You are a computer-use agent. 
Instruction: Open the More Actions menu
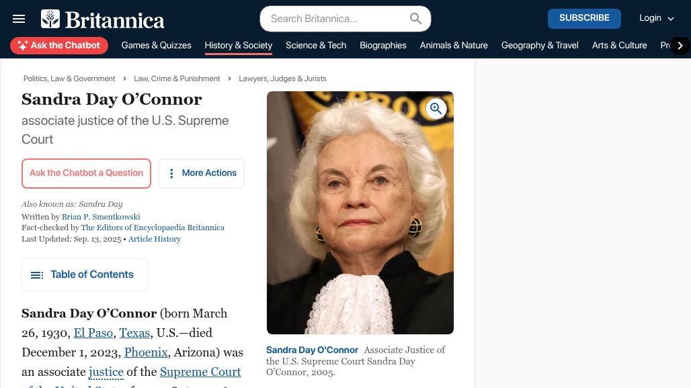(201, 173)
